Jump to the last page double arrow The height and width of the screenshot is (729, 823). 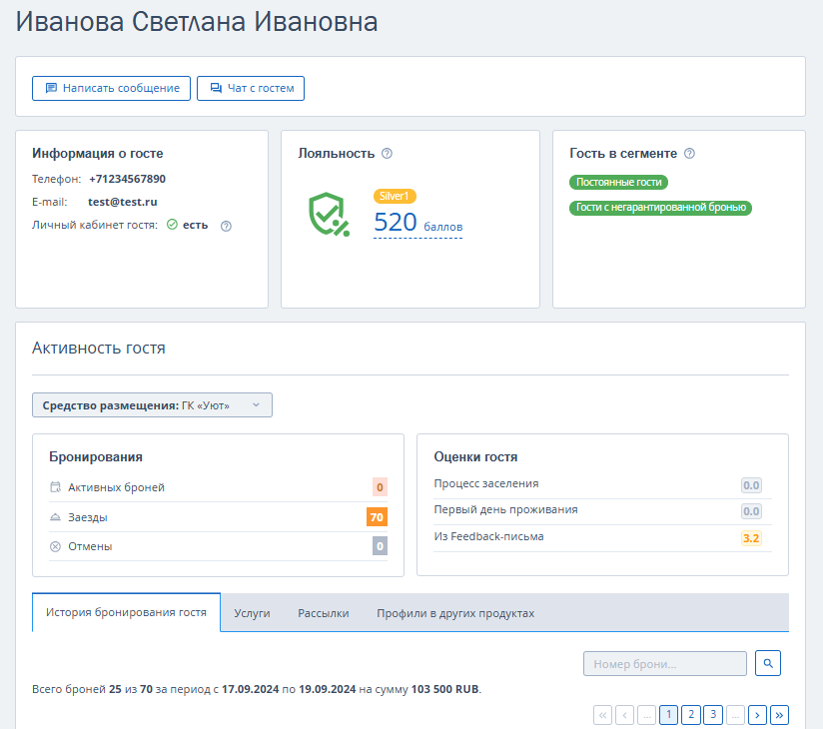pos(779,715)
